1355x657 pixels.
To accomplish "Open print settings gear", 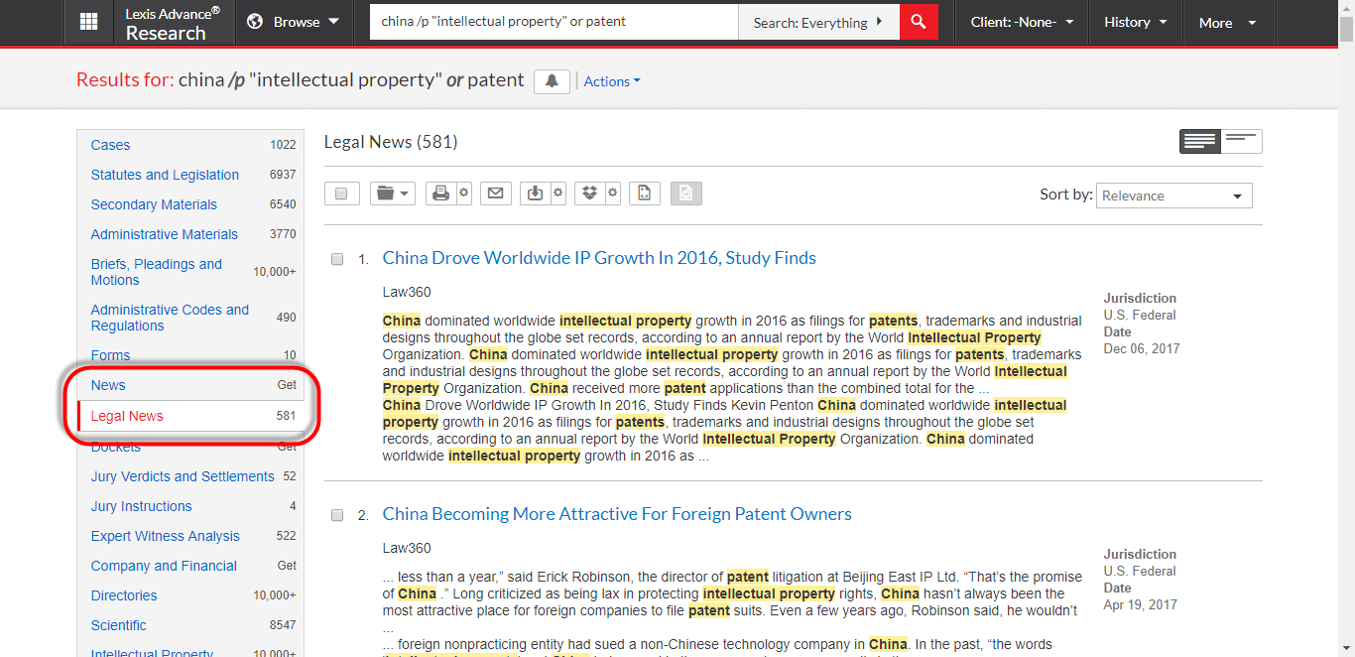I will pos(463,194).
